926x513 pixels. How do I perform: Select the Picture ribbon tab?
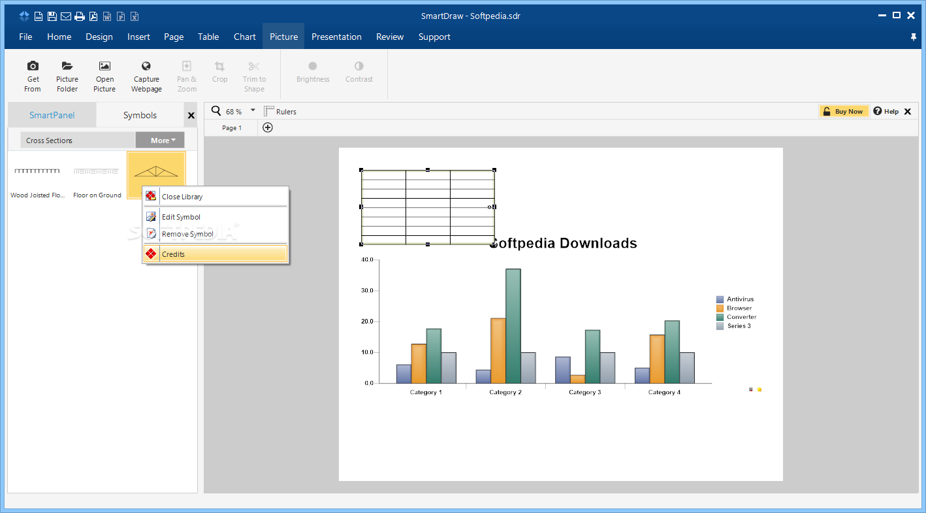coord(284,37)
